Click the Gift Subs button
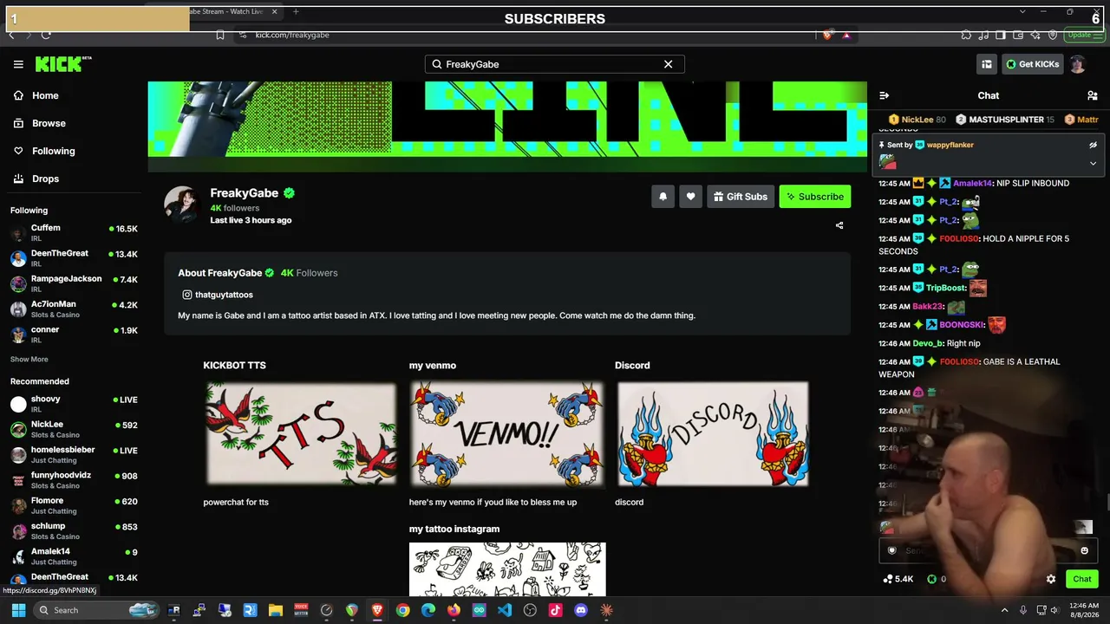This screenshot has width=1110, height=624. 741,197
